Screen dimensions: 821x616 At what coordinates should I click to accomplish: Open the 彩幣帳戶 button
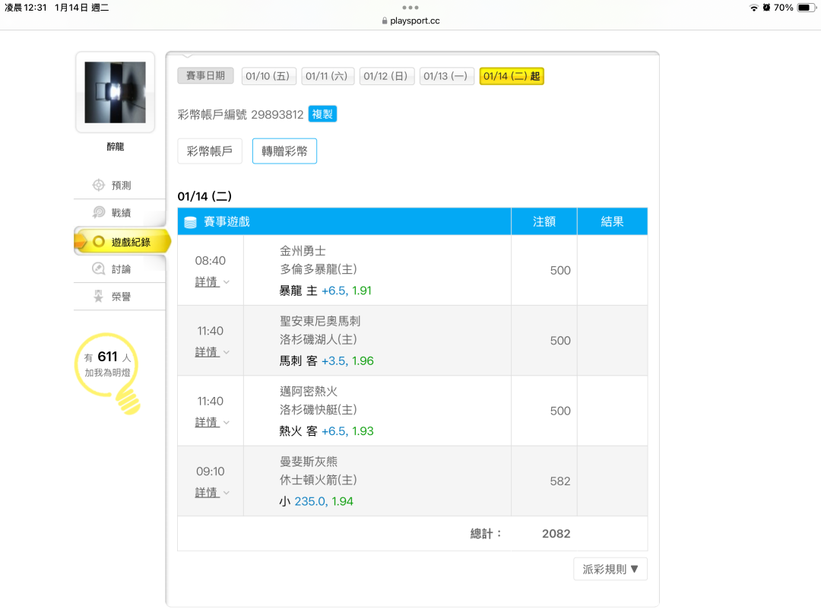[x=210, y=151]
